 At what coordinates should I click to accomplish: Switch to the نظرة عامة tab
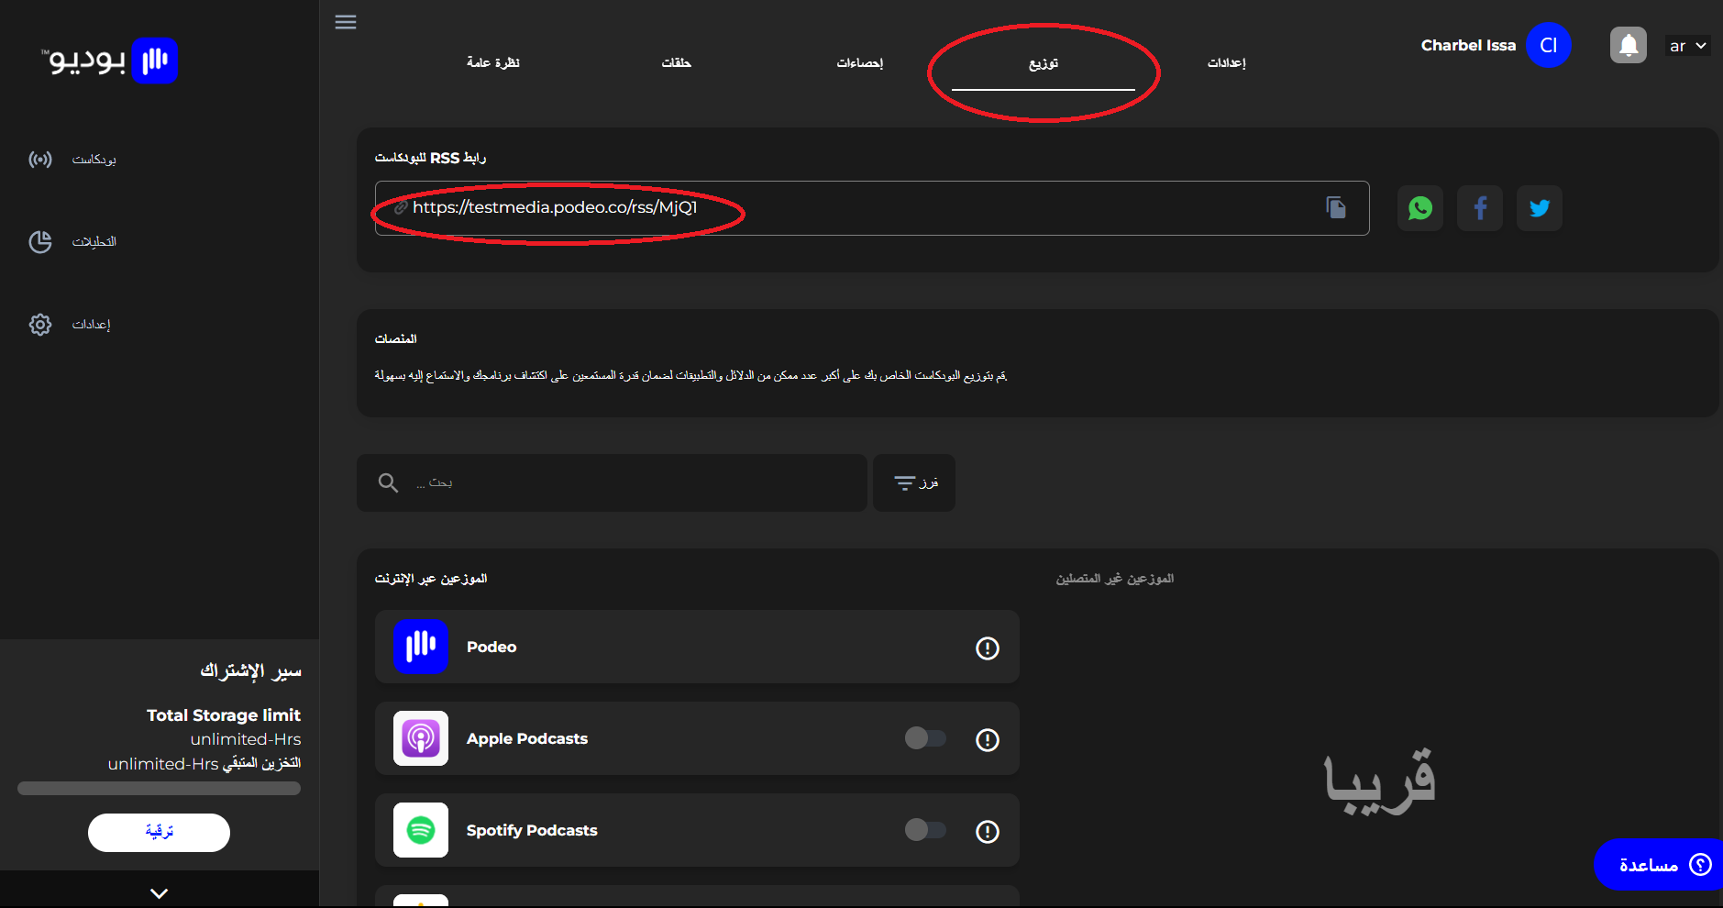[x=493, y=62]
